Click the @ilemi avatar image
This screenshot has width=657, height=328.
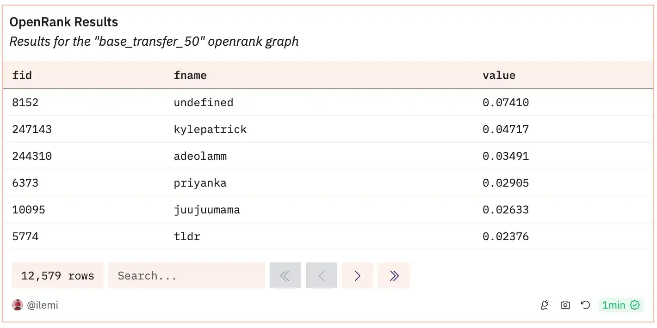tap(18, 305)
